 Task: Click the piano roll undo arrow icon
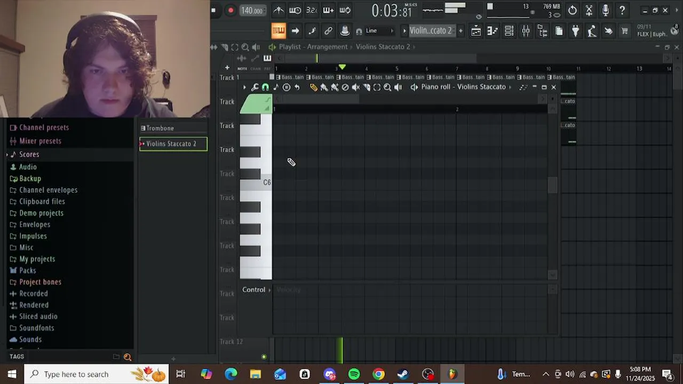[297, 87]
